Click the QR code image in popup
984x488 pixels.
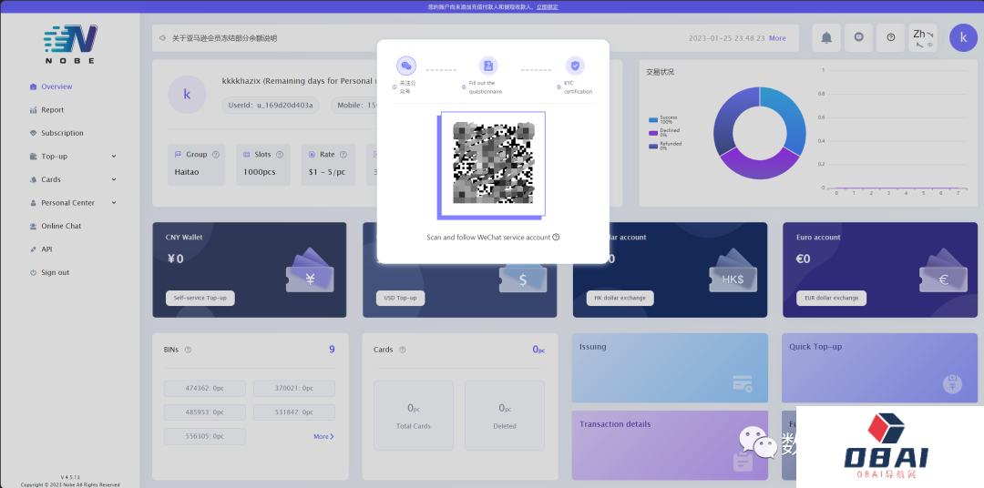(493, 163)
